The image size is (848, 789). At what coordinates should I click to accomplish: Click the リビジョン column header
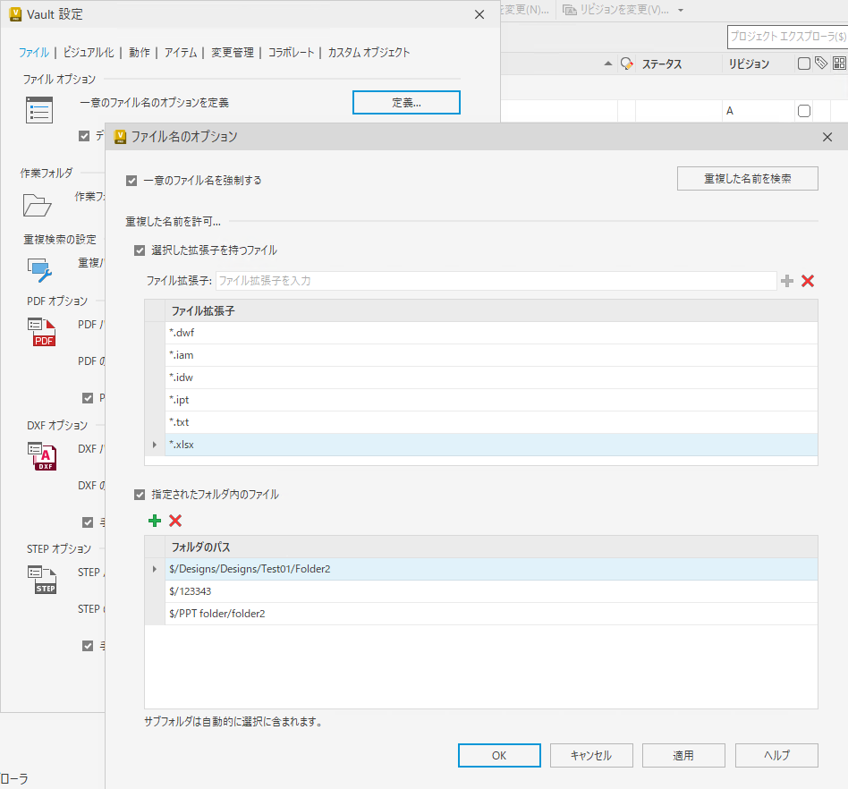pos(757,64)
